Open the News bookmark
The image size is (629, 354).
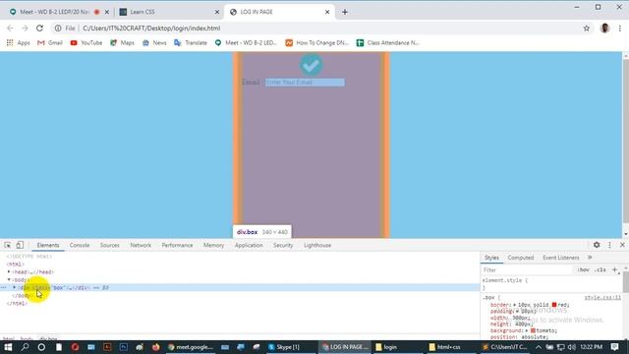click(154, 42)
